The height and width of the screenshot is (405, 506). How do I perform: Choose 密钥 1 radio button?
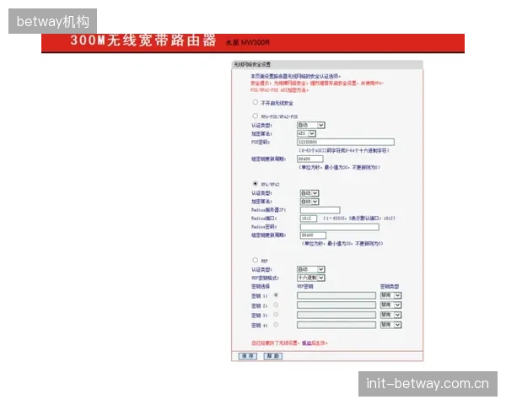[x=276, y=295]
